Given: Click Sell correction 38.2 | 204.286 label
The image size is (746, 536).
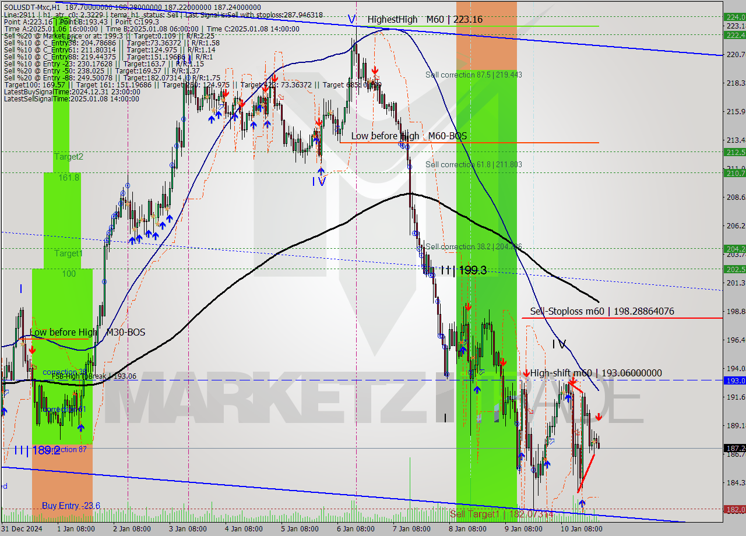Looking at the screenshot, I should pyautogui.click(x=474, y=246).
